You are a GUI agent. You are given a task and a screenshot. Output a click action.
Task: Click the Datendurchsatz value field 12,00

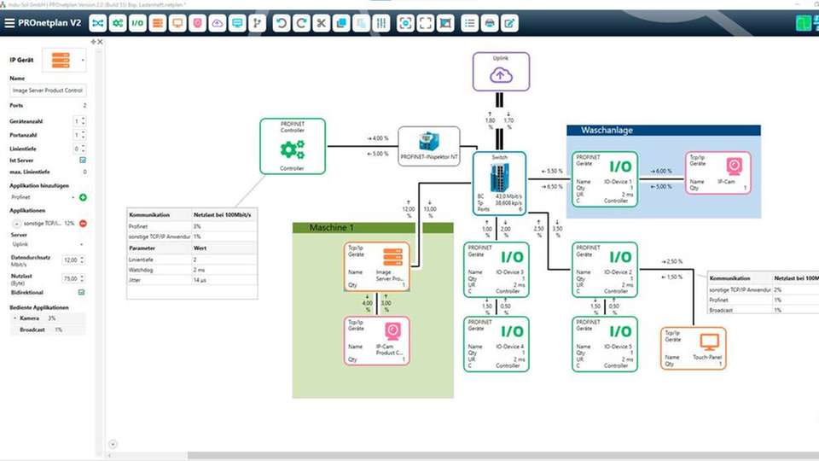(x=71, y=260)
